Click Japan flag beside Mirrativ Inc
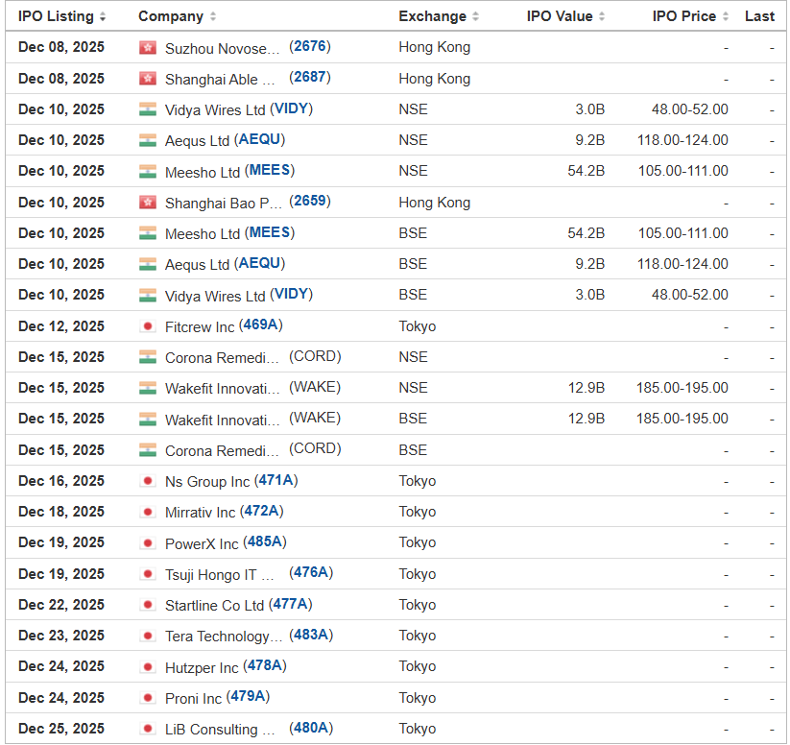The image size is (790, 745). tap(148, 512)
